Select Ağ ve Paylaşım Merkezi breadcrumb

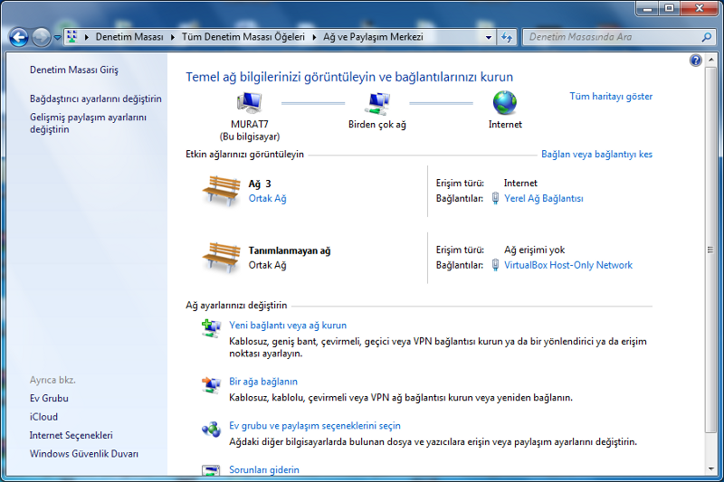[x=373, y=37]
